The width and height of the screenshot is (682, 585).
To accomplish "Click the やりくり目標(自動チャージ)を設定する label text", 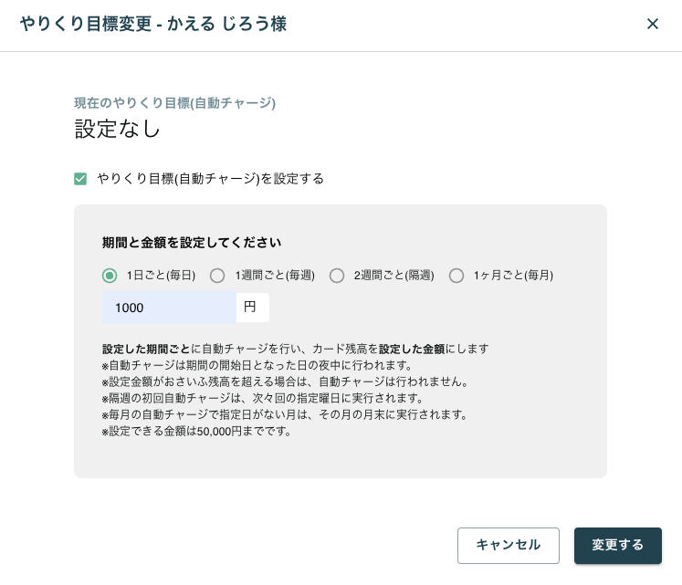I will pyautogui.click(x=210, y=179).
